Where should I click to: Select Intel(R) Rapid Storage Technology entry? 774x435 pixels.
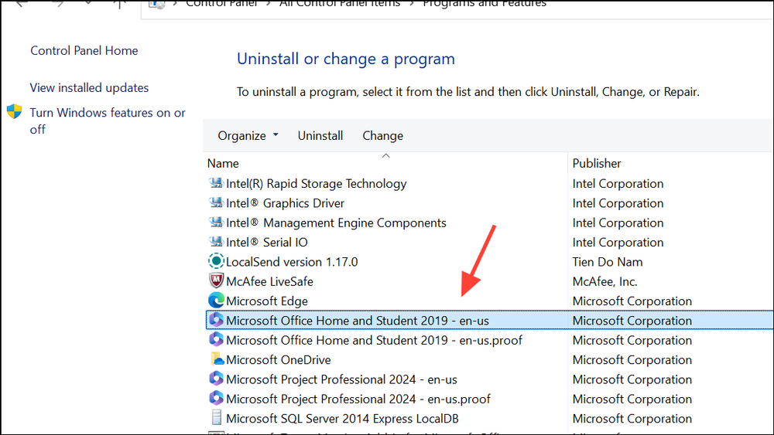tap(316, 183)
